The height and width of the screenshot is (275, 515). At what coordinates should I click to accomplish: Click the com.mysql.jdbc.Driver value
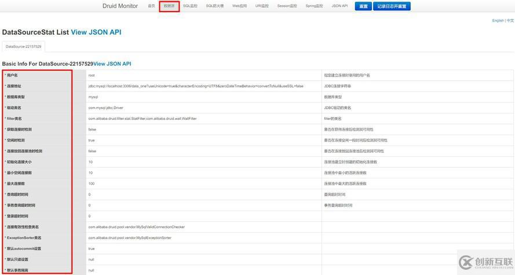coord(106,108)
